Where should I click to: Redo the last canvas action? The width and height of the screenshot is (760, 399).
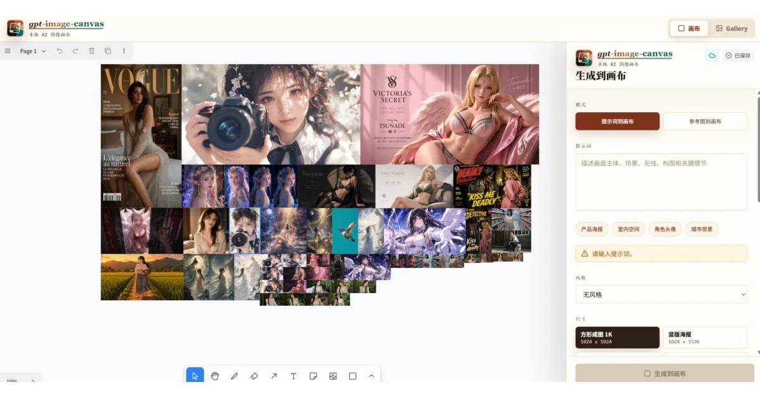point(75,51)
